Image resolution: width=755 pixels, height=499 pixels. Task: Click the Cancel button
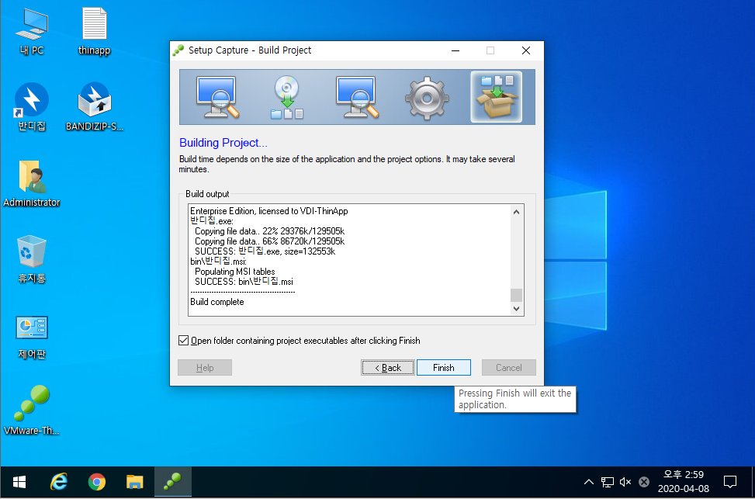click(x=509, y=368)
